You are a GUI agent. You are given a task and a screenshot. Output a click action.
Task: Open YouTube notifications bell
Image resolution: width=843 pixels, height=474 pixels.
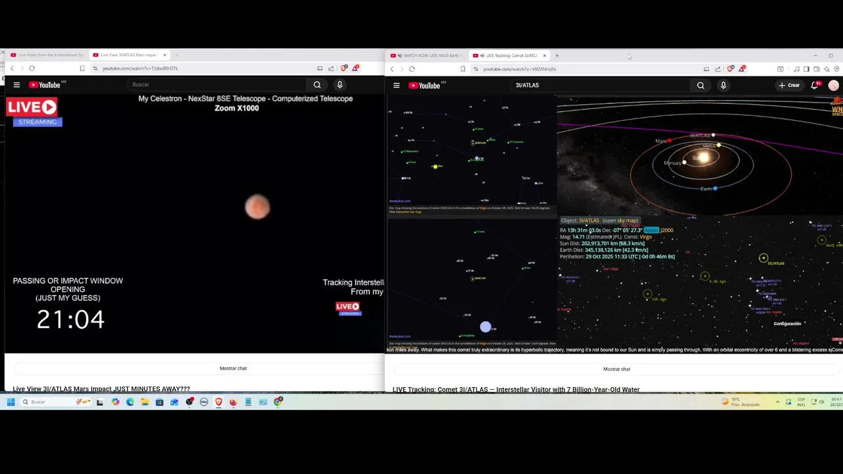tap(816, 85)
